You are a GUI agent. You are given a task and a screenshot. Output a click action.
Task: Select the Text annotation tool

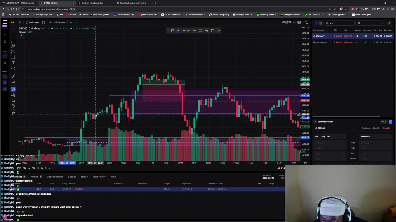pyautogui.click(x=13, y=63)
